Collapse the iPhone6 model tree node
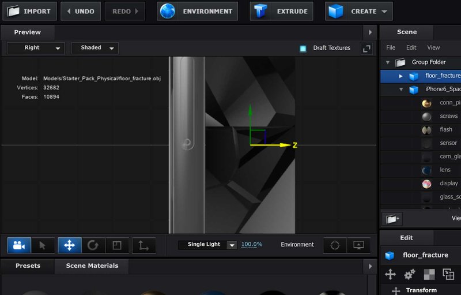This screenshot has width=461, height=295. point(401,89)
